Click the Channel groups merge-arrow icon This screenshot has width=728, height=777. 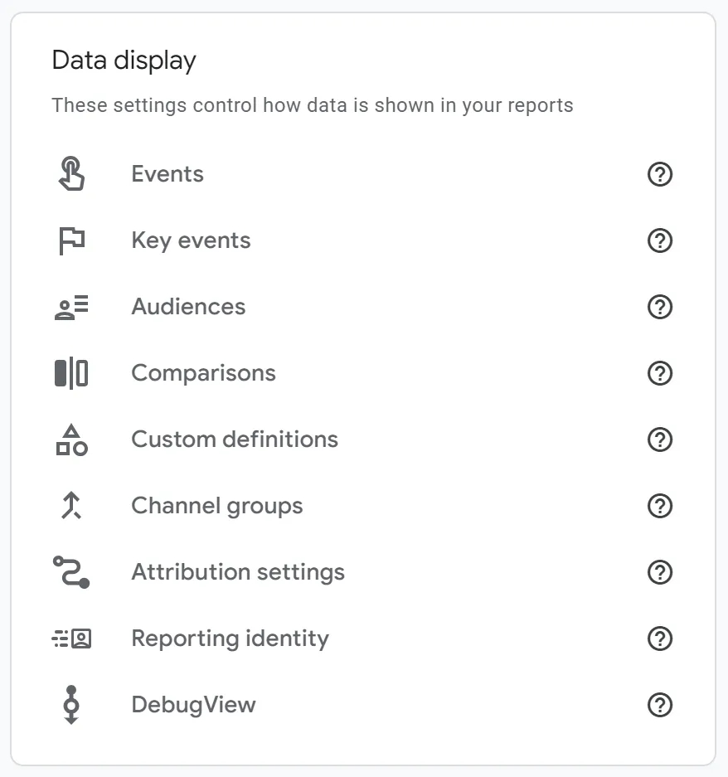point(71,506)
